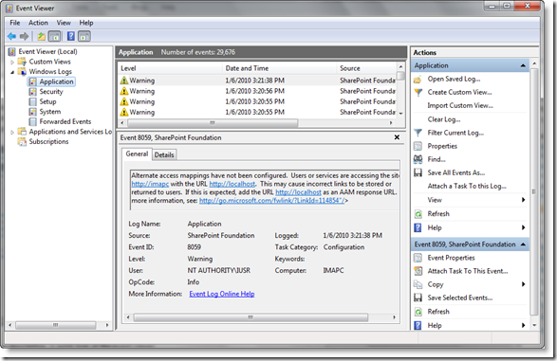Screen dimensions: 557x361
Task: Click the Save Selected Events disk icon
Action: point(418,298)
